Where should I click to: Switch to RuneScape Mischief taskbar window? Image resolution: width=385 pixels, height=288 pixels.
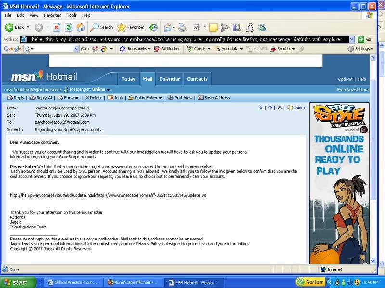(x=133, y=282)
